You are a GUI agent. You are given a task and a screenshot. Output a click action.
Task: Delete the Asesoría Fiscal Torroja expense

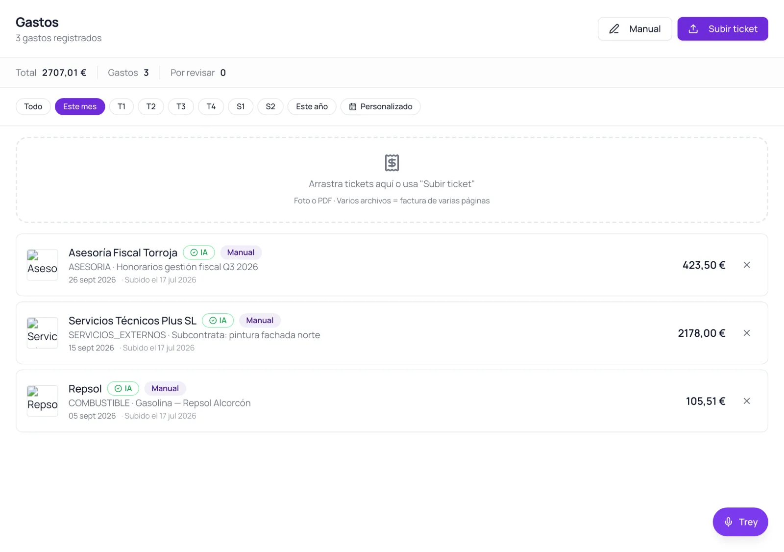point(747,265)
